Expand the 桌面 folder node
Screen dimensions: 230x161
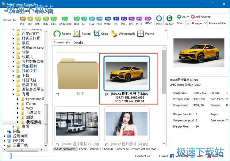pyautogui.click(x=13, y=127)
